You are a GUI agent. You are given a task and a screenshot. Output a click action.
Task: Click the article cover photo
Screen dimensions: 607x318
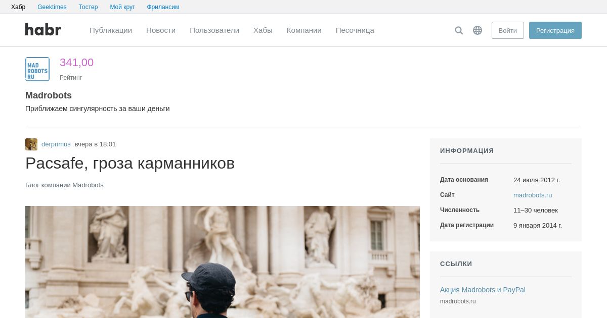coord(223,262)
